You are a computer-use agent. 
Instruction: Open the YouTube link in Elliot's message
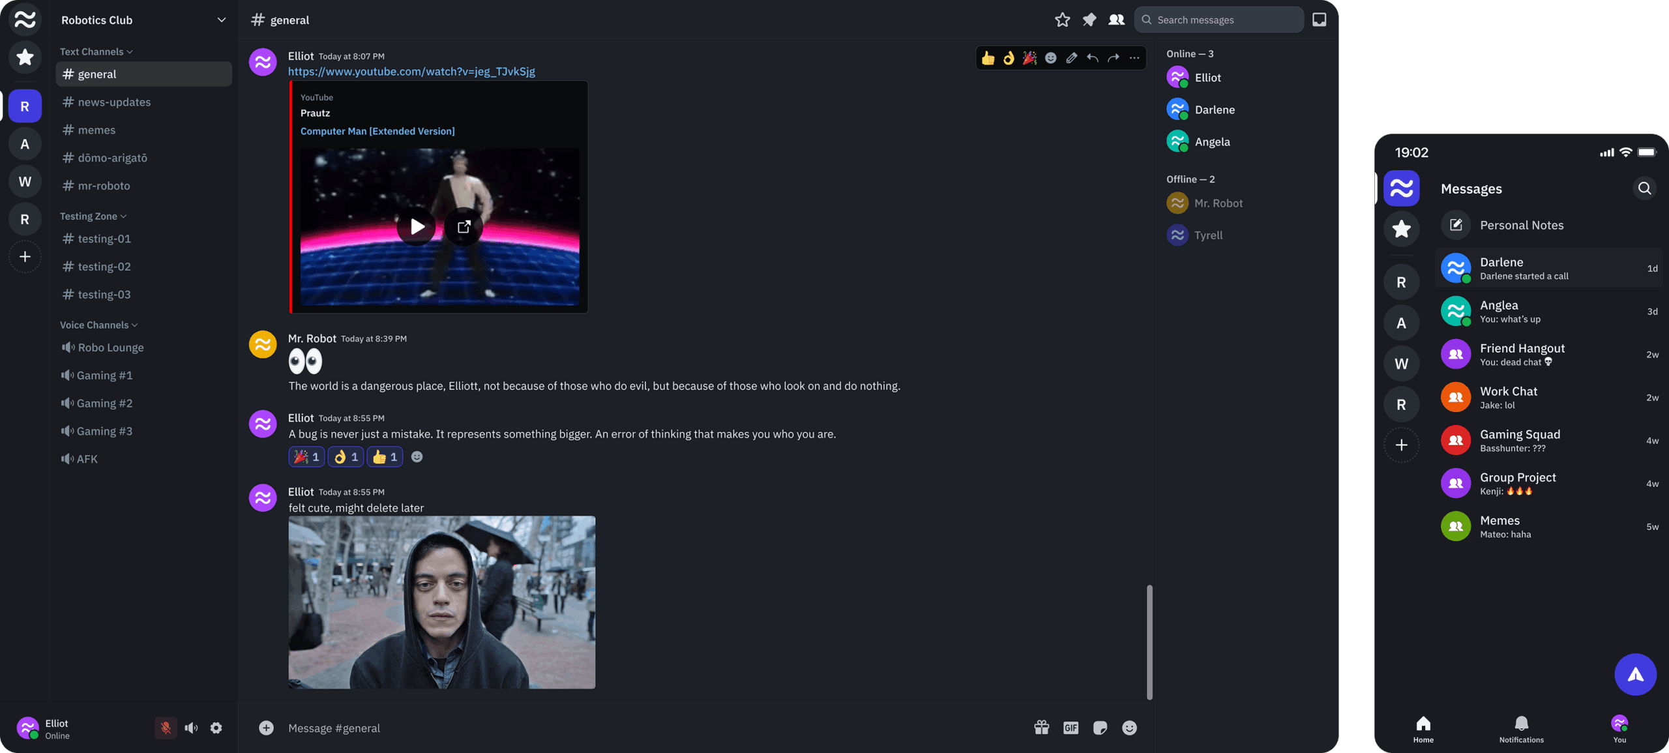click(411, 72)
